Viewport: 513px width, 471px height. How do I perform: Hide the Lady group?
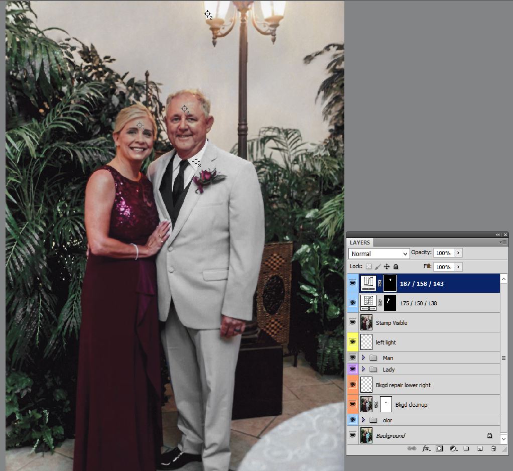click(x=353, y=369)
